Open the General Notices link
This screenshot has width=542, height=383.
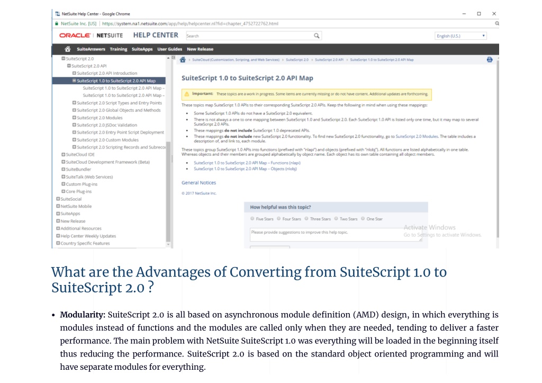tap(199, 183)
